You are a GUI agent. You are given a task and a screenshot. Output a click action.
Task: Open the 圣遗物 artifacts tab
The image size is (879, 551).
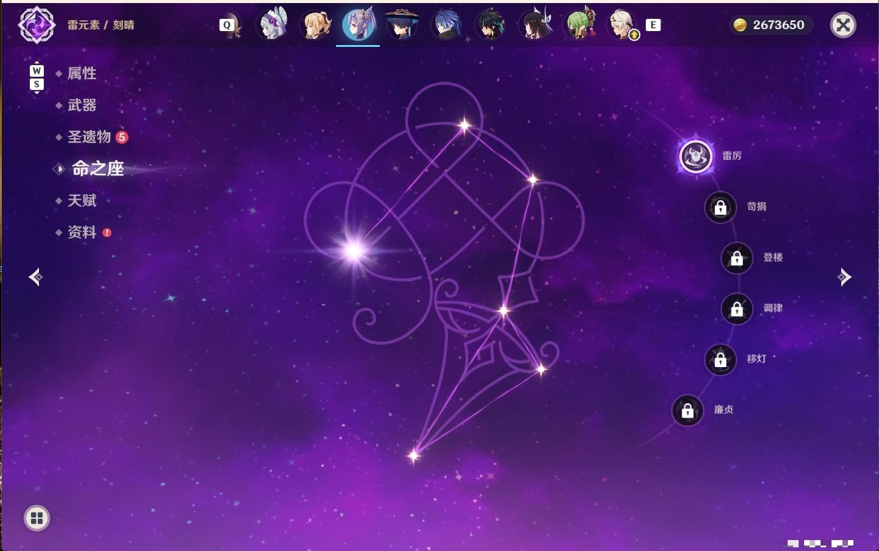(x=89, y=137)
